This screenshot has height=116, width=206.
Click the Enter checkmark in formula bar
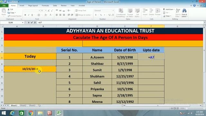click(x=32, y=23)
